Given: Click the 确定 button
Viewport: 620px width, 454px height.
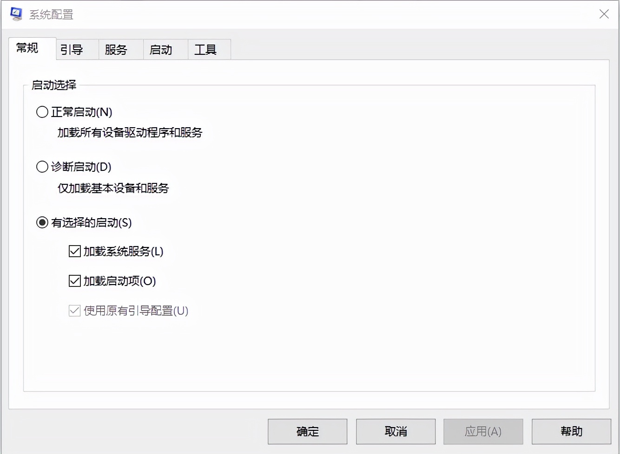Looking at the screenshot, I should 307,431.
